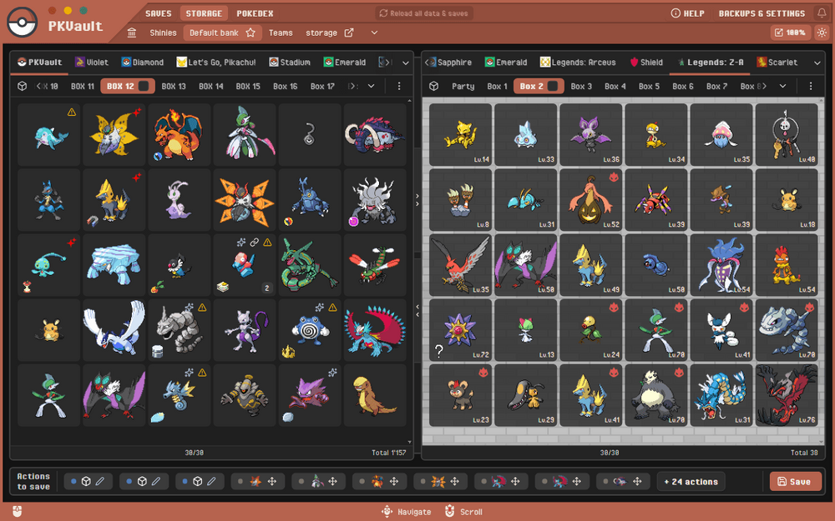Click the Save button
The height and width of the screenshot is (521, 835).
pos(795,482)
